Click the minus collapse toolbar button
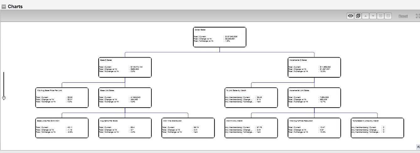Image resolution: width=420 pixels, height=153 pixels. coord(388,16)
